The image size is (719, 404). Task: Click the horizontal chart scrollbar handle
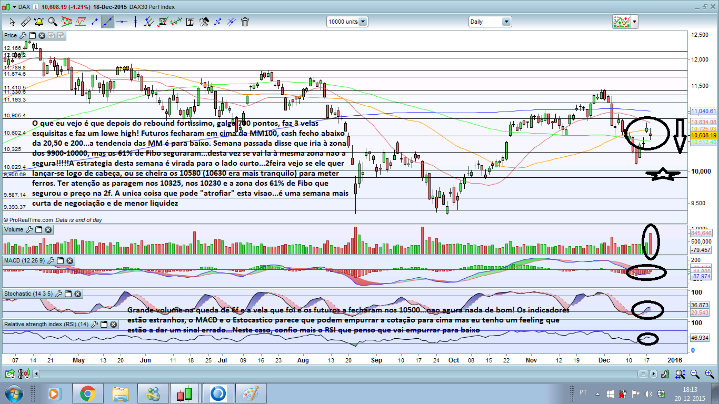pyautogui.click(x=643, y=373)
